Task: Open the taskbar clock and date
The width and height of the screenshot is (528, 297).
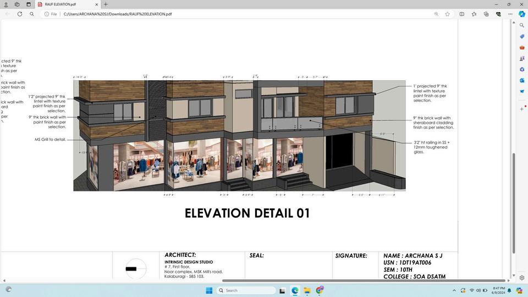Action: (x=499, y=290)
